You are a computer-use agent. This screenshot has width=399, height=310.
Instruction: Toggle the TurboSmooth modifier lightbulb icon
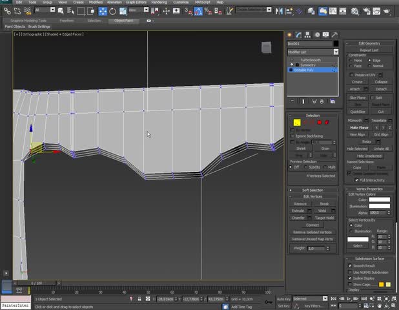coord(292,60)
